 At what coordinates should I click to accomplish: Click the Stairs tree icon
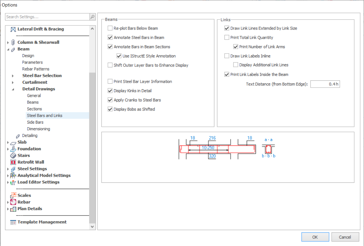point(13,156)
